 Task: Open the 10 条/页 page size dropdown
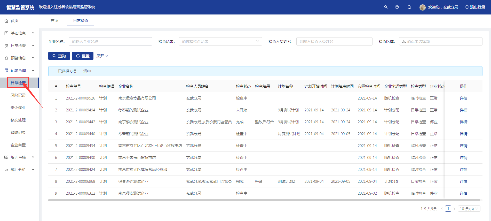click(x=469, y=209)
